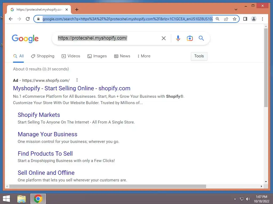Image resolution: width=273 pixels, height=204 pixels.
Task: Click the scroll up arrow
Action: click(x=266, y=26)
